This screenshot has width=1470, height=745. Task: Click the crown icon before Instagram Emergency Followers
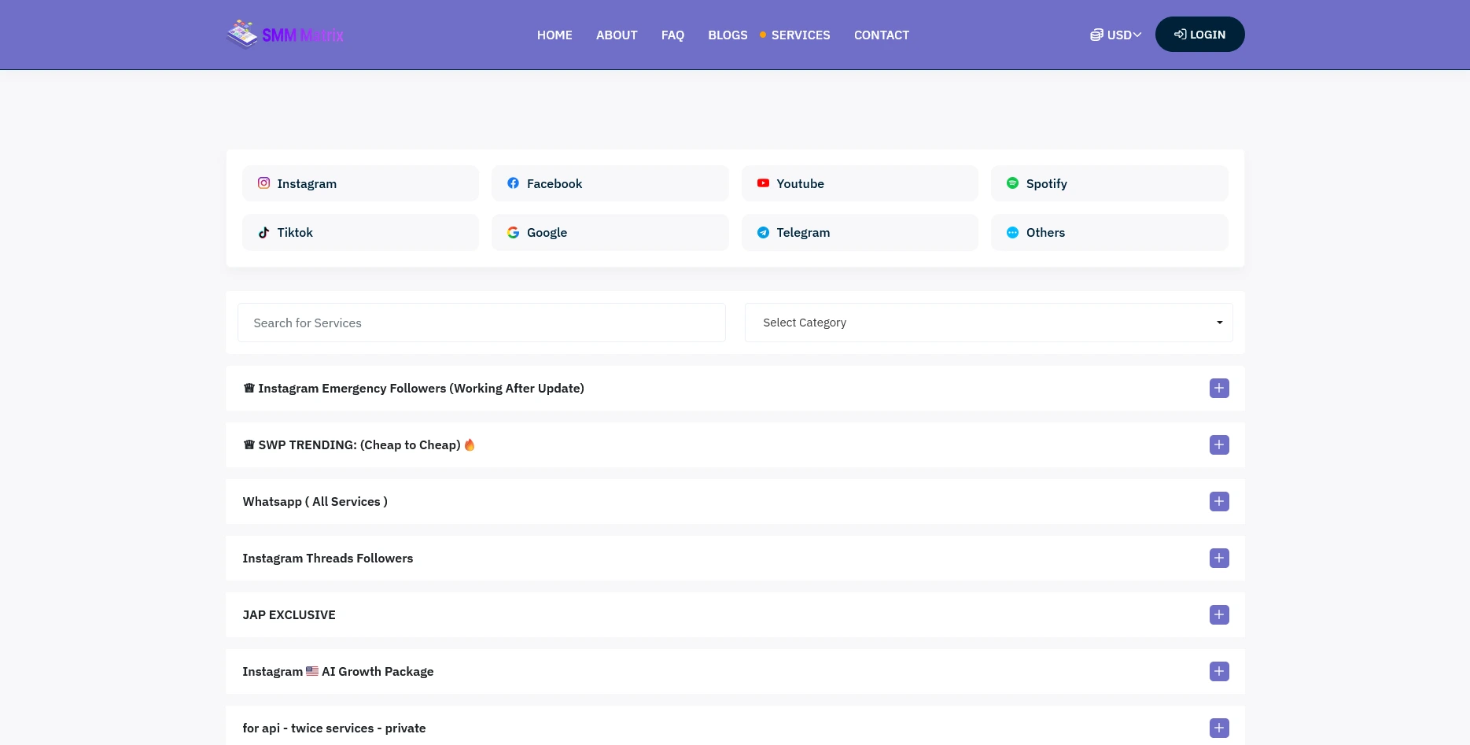[249, 388]
